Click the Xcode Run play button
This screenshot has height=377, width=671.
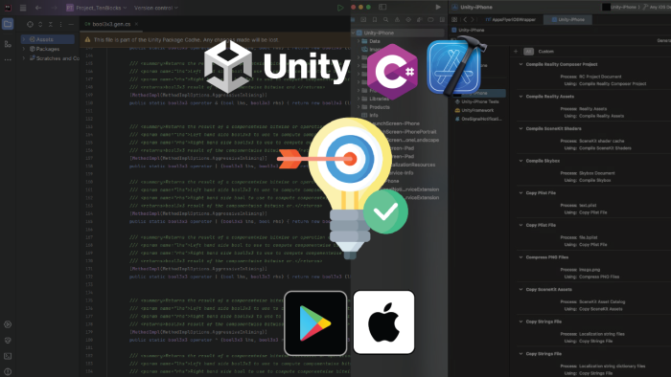click(x=438, y=8)
